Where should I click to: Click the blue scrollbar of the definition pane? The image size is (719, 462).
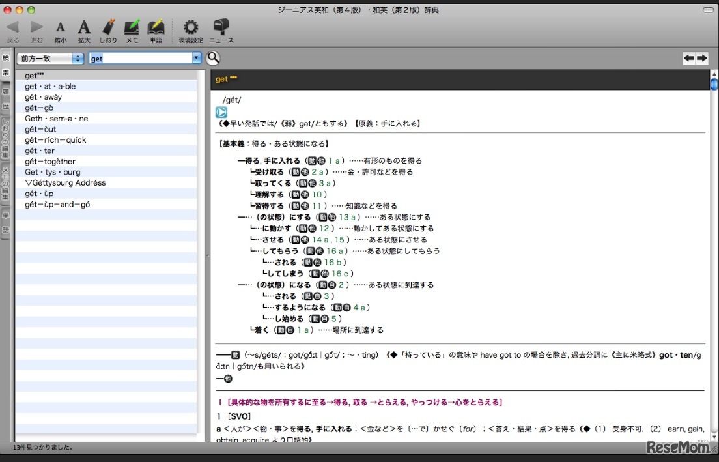[714, 83]
